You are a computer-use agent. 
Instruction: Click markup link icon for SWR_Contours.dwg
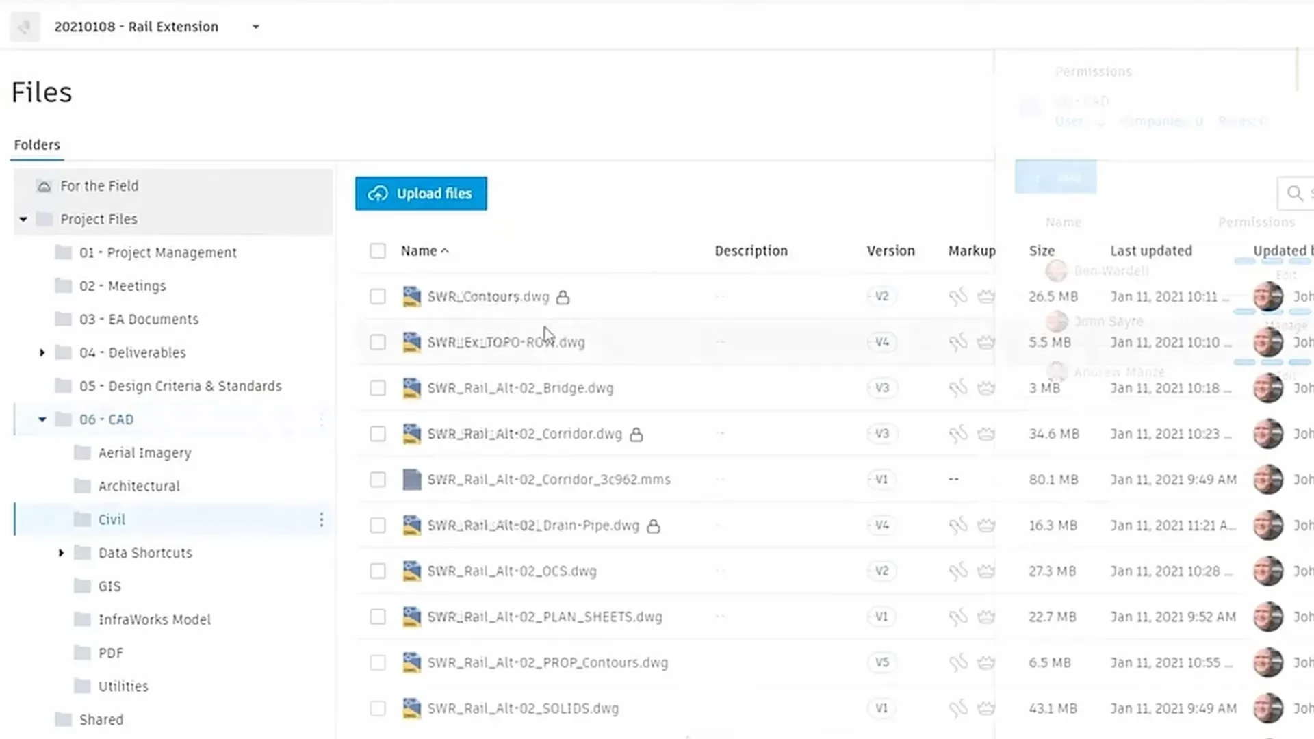coord(958,297)
